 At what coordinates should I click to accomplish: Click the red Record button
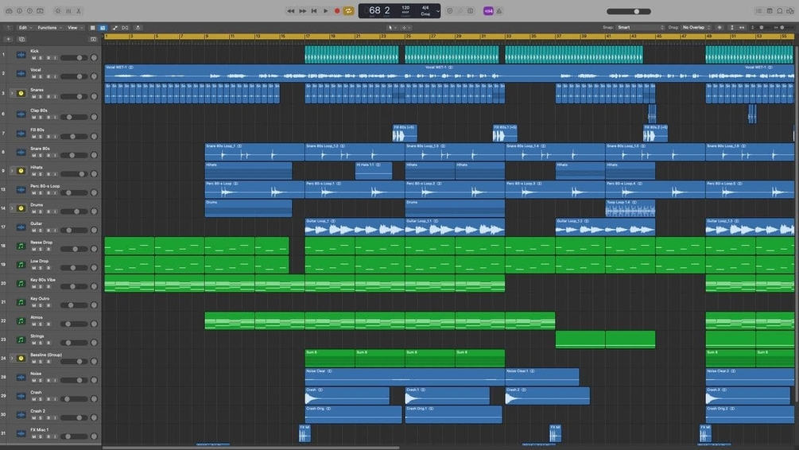[337, 10]
